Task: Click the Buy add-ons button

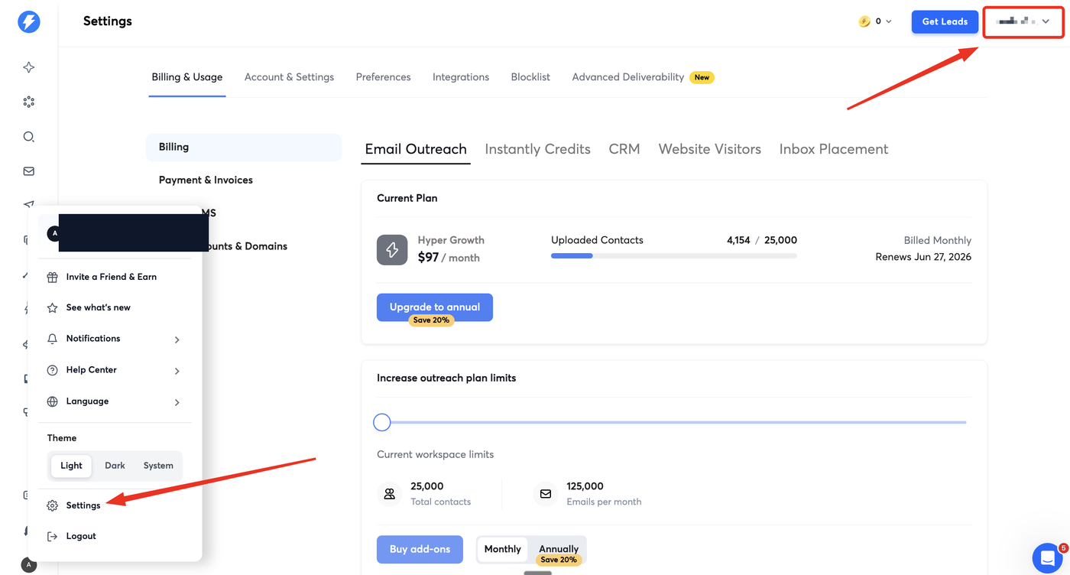Action: pyautogui.click(x=420, y=549)
